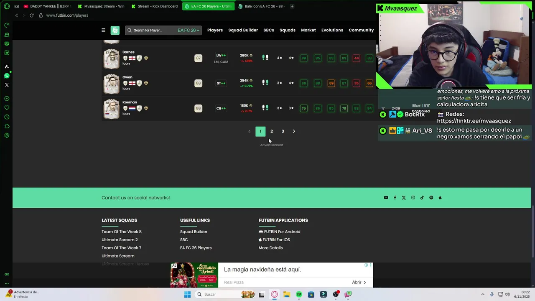The height and width of the screenshot is (301, 535).
Task: Open More Details link
Action: 270,248
